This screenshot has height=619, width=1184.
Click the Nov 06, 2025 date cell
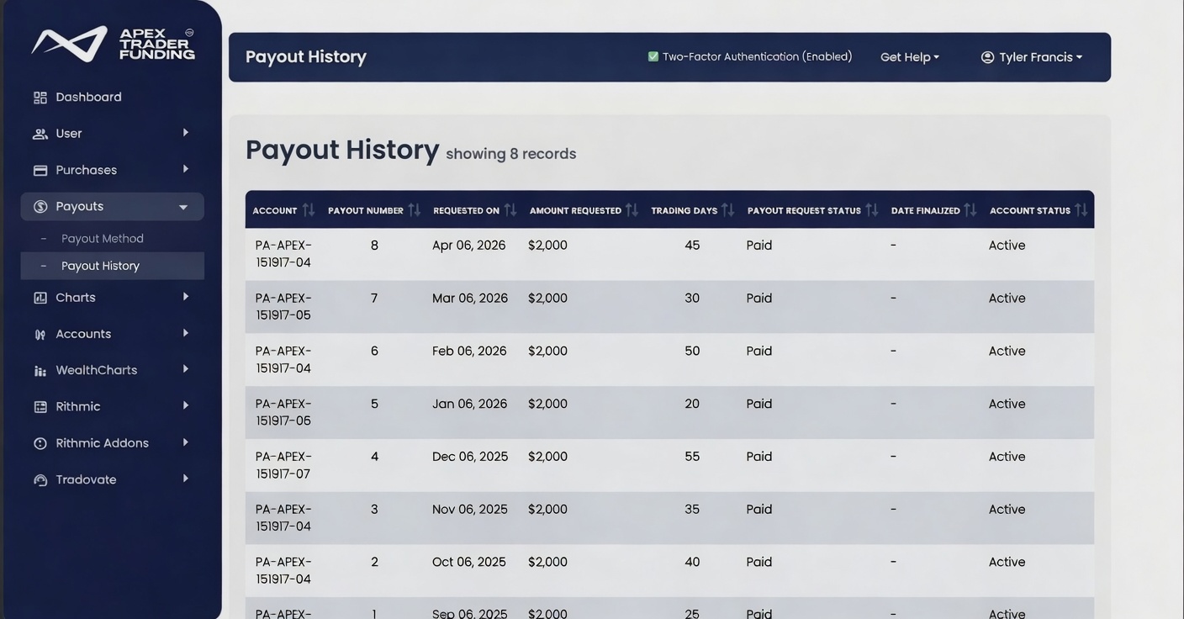click(470, 510)
